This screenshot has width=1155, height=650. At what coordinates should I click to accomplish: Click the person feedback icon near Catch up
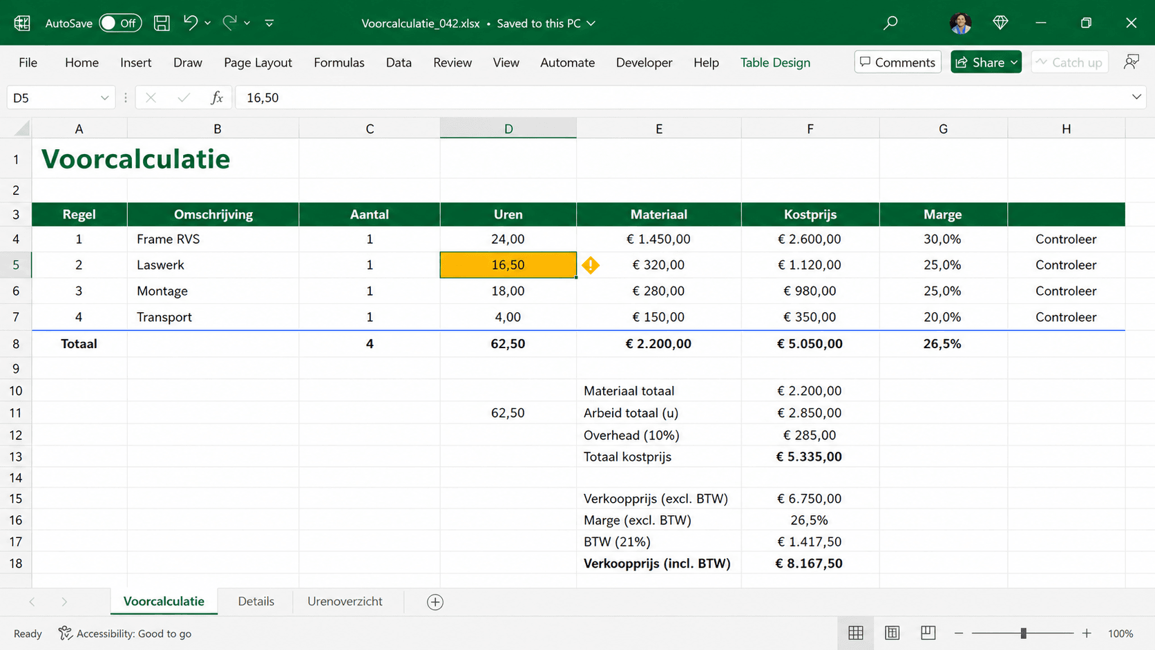pos(1131,62)
